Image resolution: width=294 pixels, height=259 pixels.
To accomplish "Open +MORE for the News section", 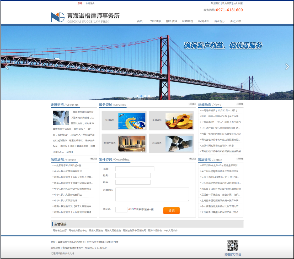I will (240, 104).
